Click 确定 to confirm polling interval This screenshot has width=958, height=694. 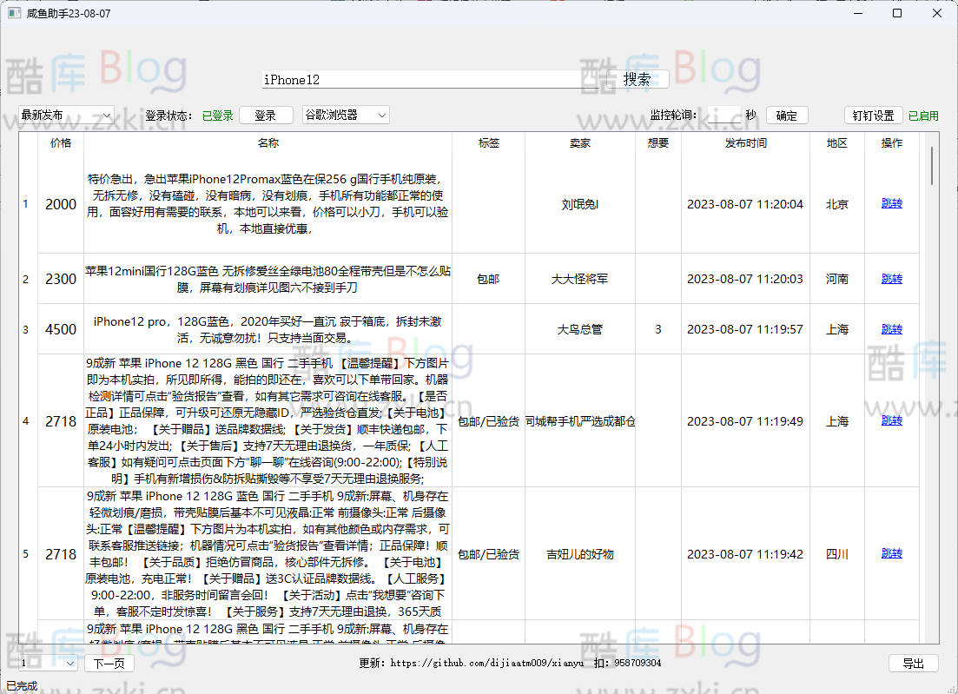(x=787, y=114)
